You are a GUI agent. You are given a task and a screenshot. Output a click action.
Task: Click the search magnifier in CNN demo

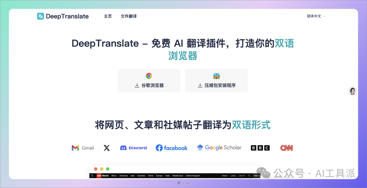pyautogui.click(x=249, y=176)
